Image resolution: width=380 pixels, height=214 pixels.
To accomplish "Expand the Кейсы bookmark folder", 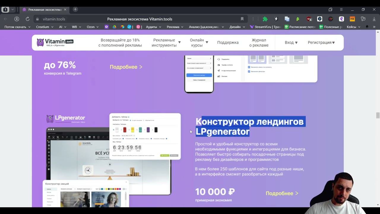I will [354, 27].
